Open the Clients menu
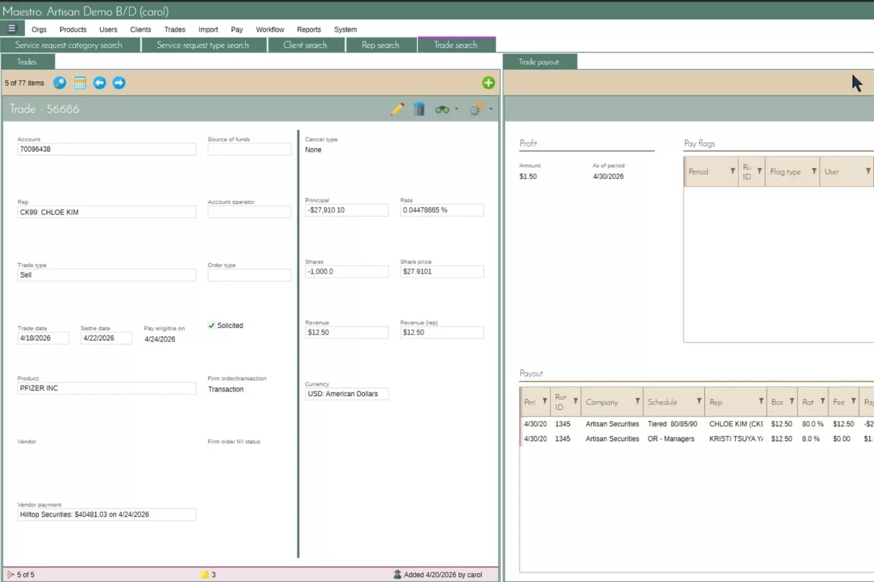Screen dimensions: 874x582 click(140, 29)
